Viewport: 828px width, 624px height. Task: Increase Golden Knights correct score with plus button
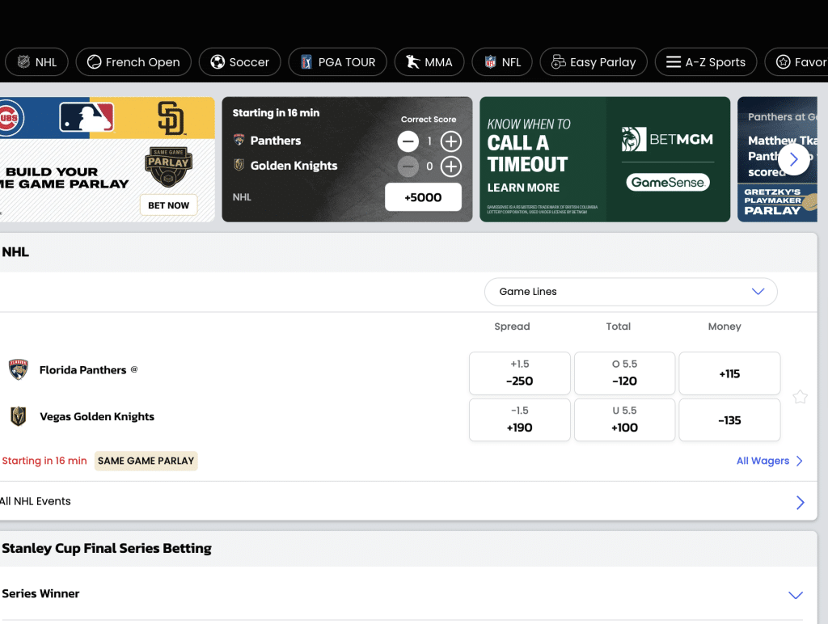pyautogui.click(x=451, y=167)
